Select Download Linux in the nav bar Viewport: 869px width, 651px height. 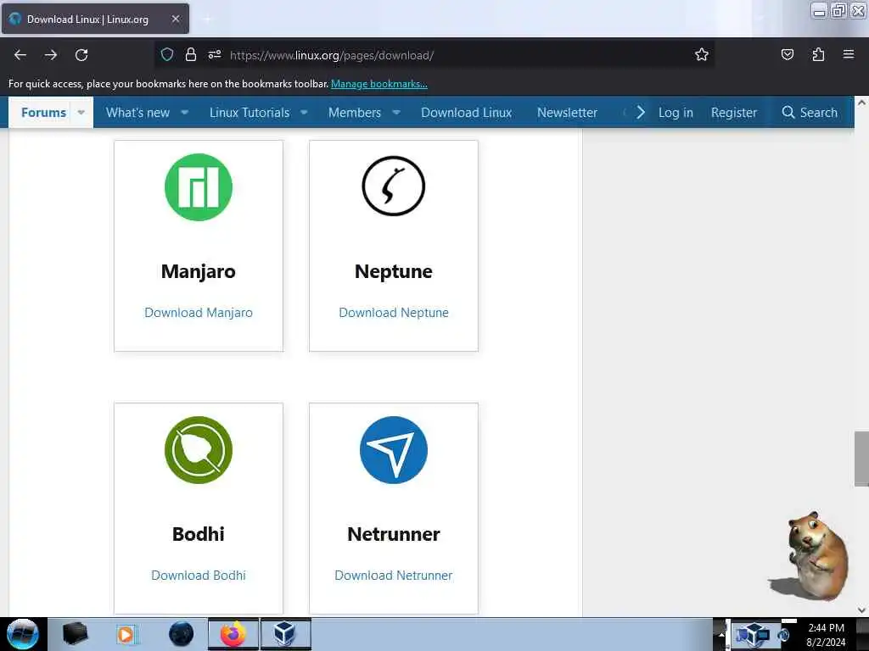(x=467, y=113)
